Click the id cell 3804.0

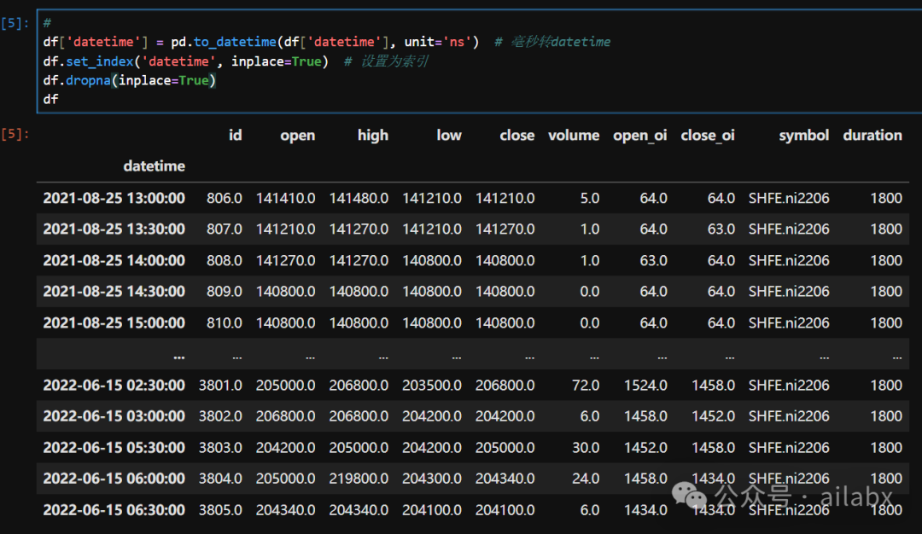tap(220, 479)
